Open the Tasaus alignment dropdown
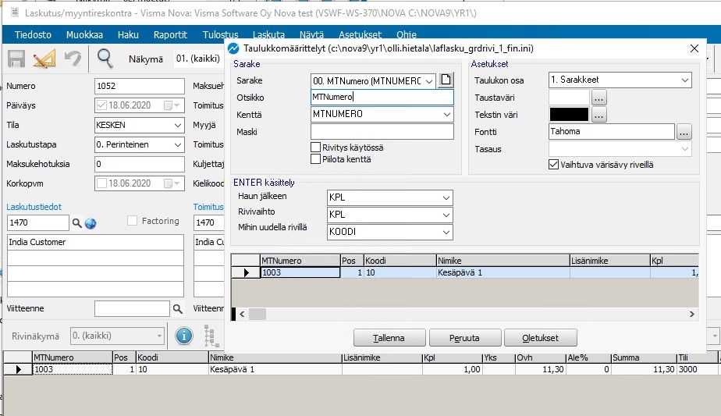Image resolution: width=721 pixels, height=416 pixels. (x=684, y=148)
